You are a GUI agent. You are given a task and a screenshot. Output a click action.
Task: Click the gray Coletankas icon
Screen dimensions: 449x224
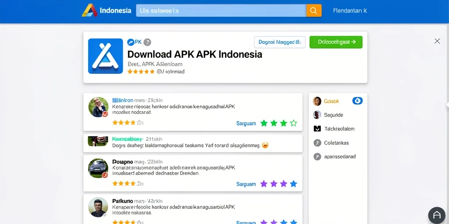click(x=317, y=143)
